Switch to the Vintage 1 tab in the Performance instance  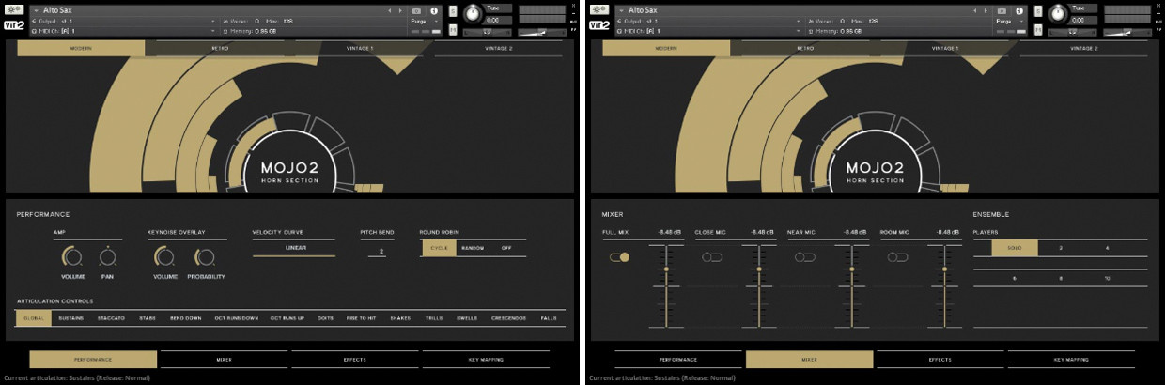[362, 48]
